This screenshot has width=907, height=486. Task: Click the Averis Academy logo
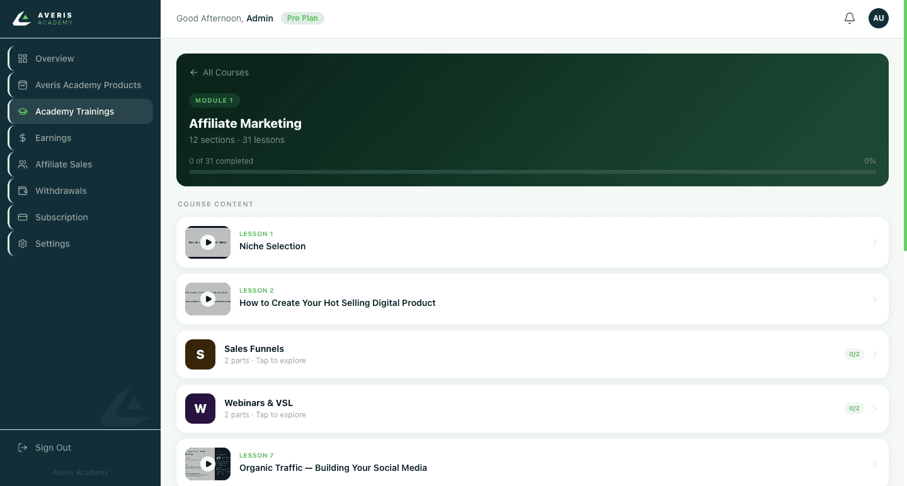43,18
